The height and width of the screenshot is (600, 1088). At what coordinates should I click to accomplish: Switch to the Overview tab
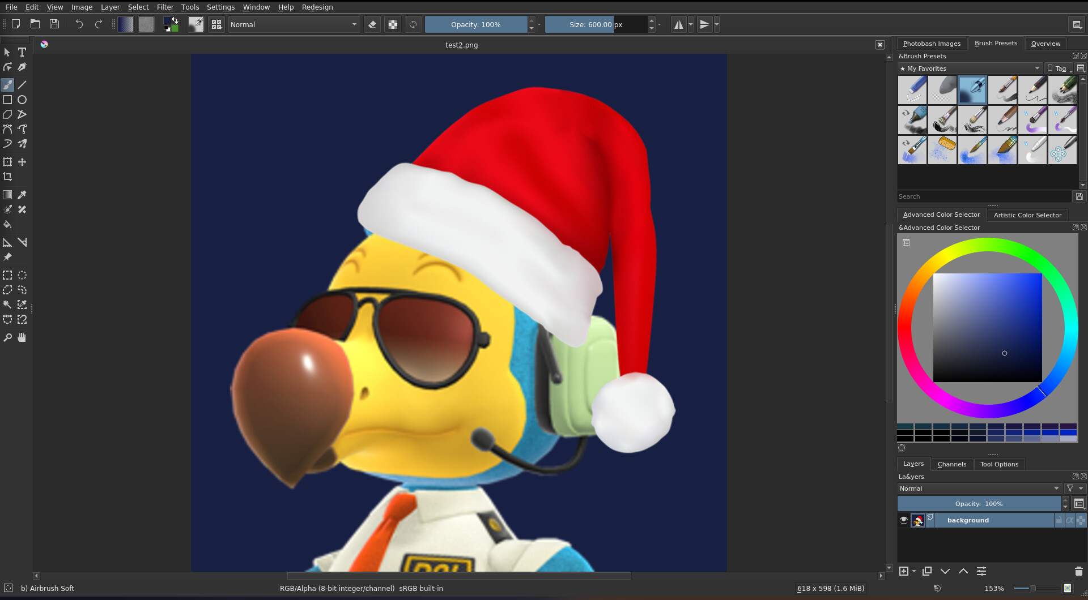1045,44
